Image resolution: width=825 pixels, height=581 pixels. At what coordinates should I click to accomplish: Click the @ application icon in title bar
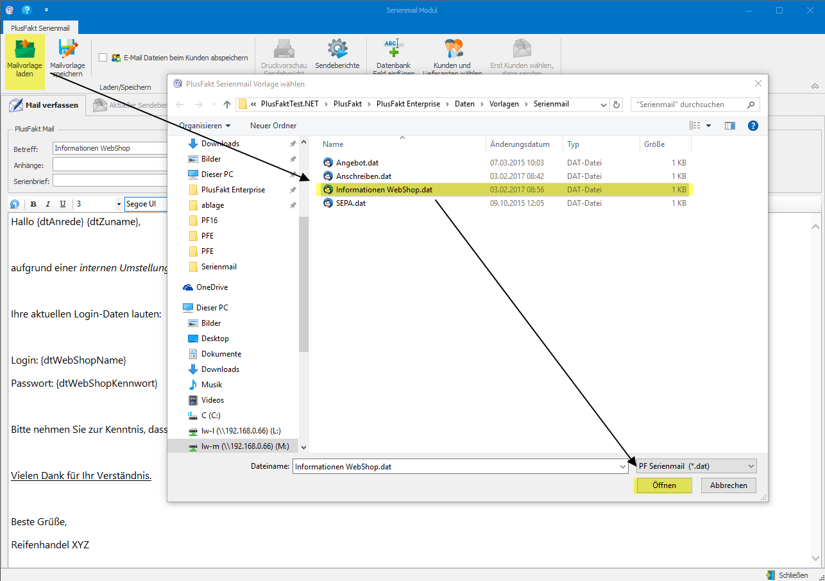(x=9, y=10)
